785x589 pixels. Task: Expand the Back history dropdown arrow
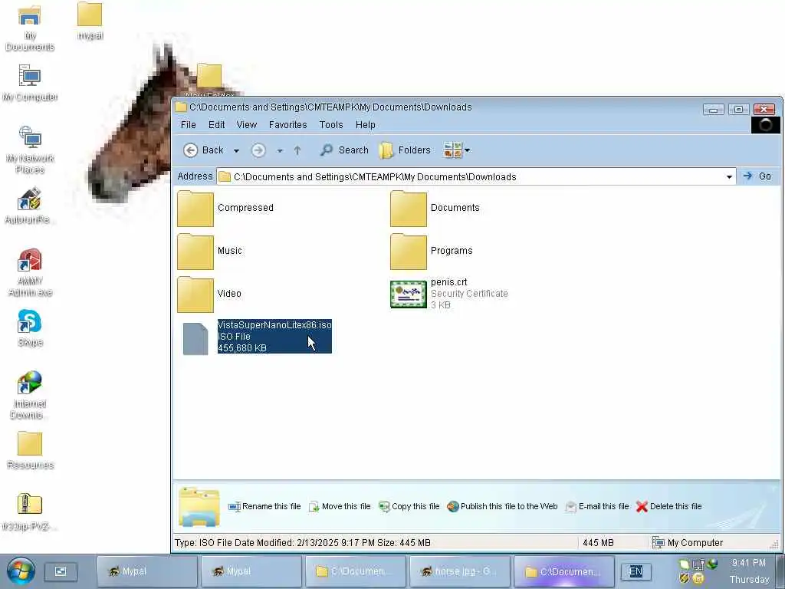click(236, 151)
